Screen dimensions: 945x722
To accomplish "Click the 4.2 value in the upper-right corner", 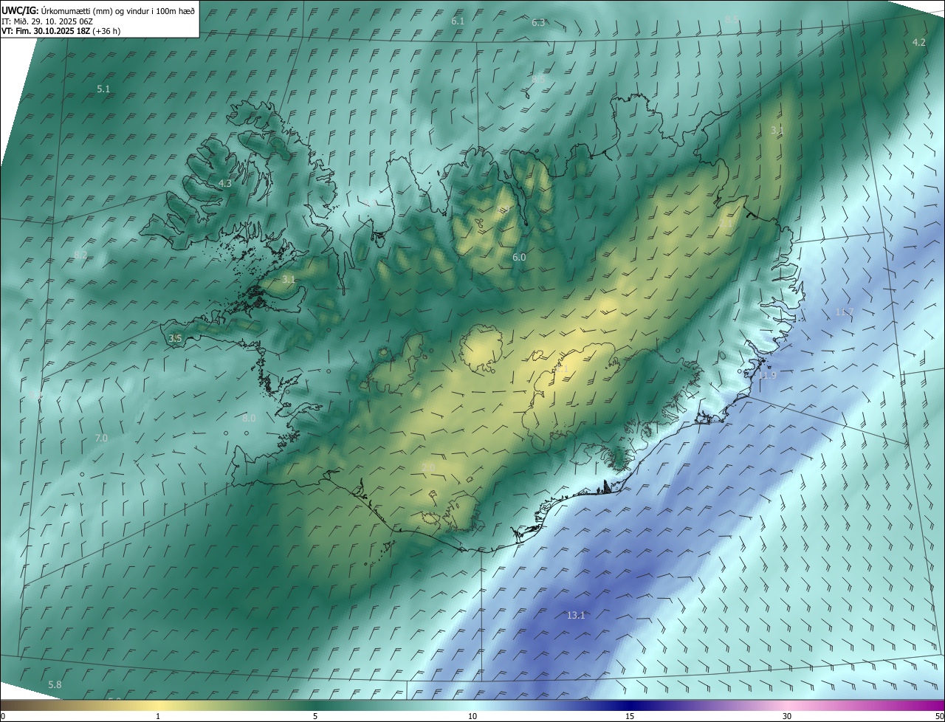I will 918,42.
